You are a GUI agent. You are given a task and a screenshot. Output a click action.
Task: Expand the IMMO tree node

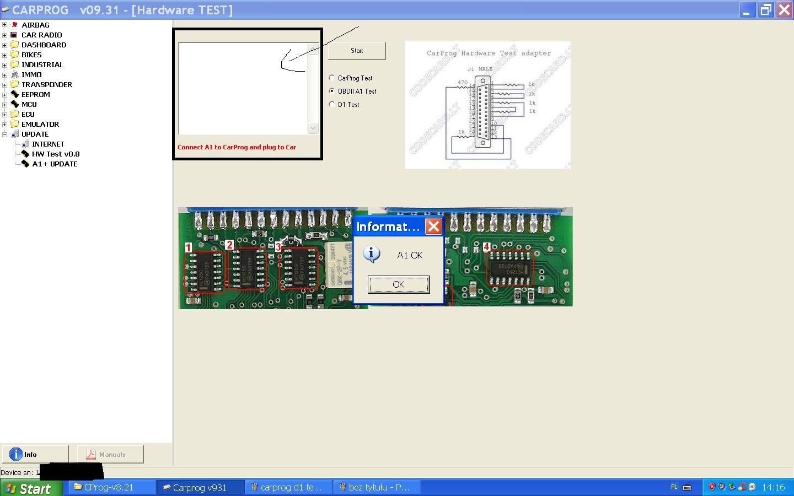(x=4, y=74)
